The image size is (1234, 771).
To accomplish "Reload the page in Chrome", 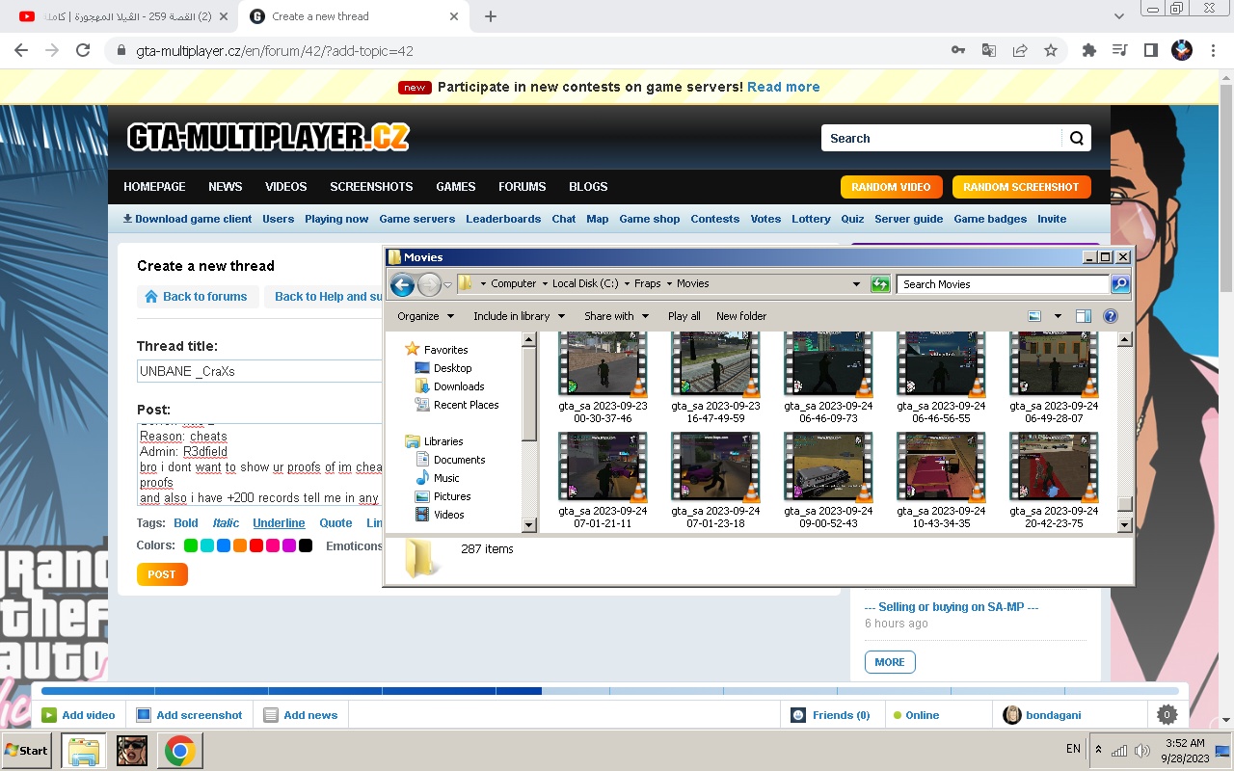I will [83, 50].
